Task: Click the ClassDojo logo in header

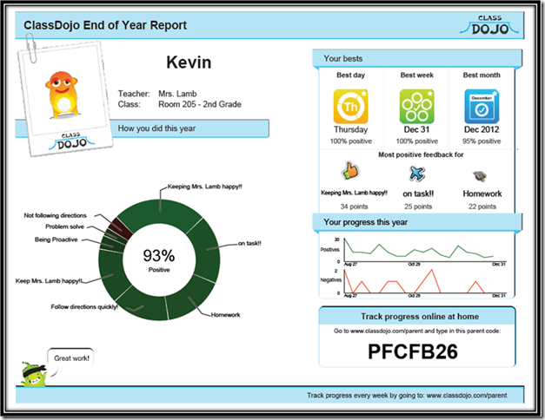Action: [x=489, y=25]
